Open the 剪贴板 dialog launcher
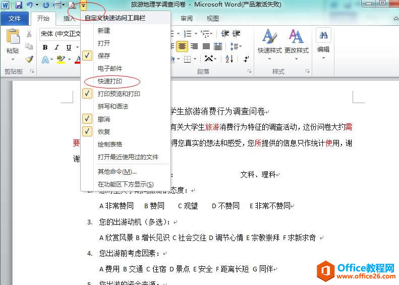The image size is (399, 285). (x=32, y=71)
